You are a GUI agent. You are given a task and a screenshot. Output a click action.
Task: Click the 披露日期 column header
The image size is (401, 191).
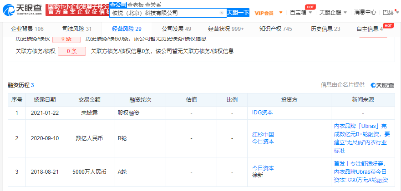click(x=45, y=100)
